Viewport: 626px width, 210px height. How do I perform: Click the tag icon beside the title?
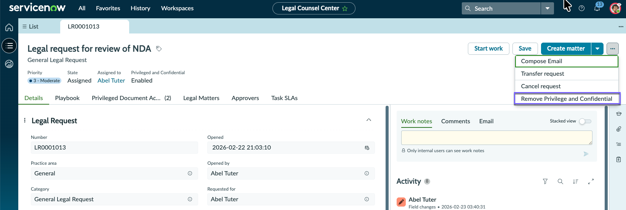coord(159,49)
